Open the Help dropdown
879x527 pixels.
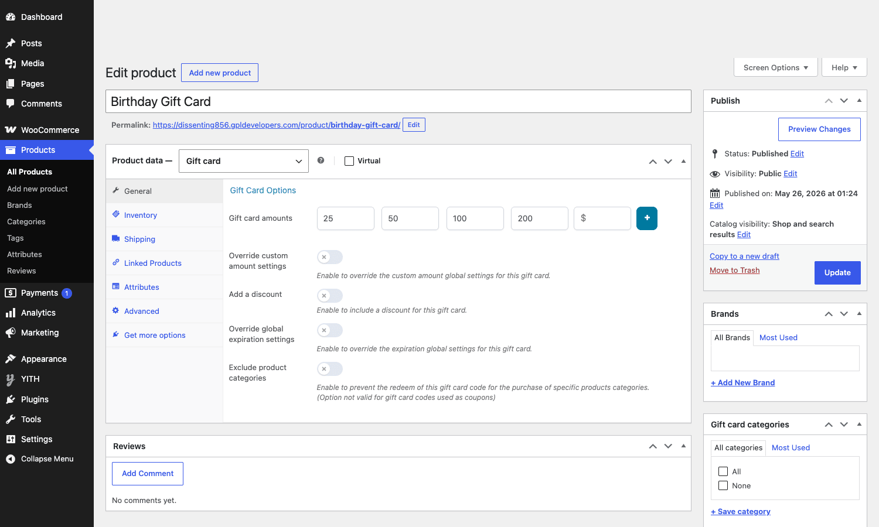coord(844,67)
